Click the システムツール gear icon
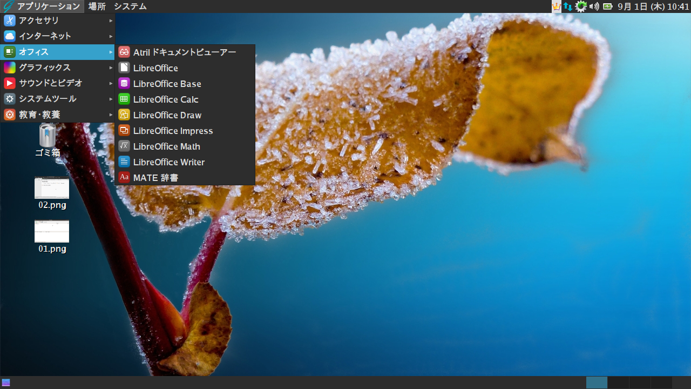Viewport: 691px width, 389px height. coord(10,99)
